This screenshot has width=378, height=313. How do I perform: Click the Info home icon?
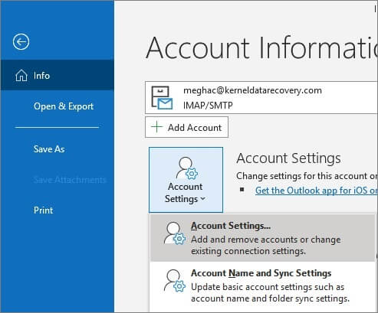21,76
